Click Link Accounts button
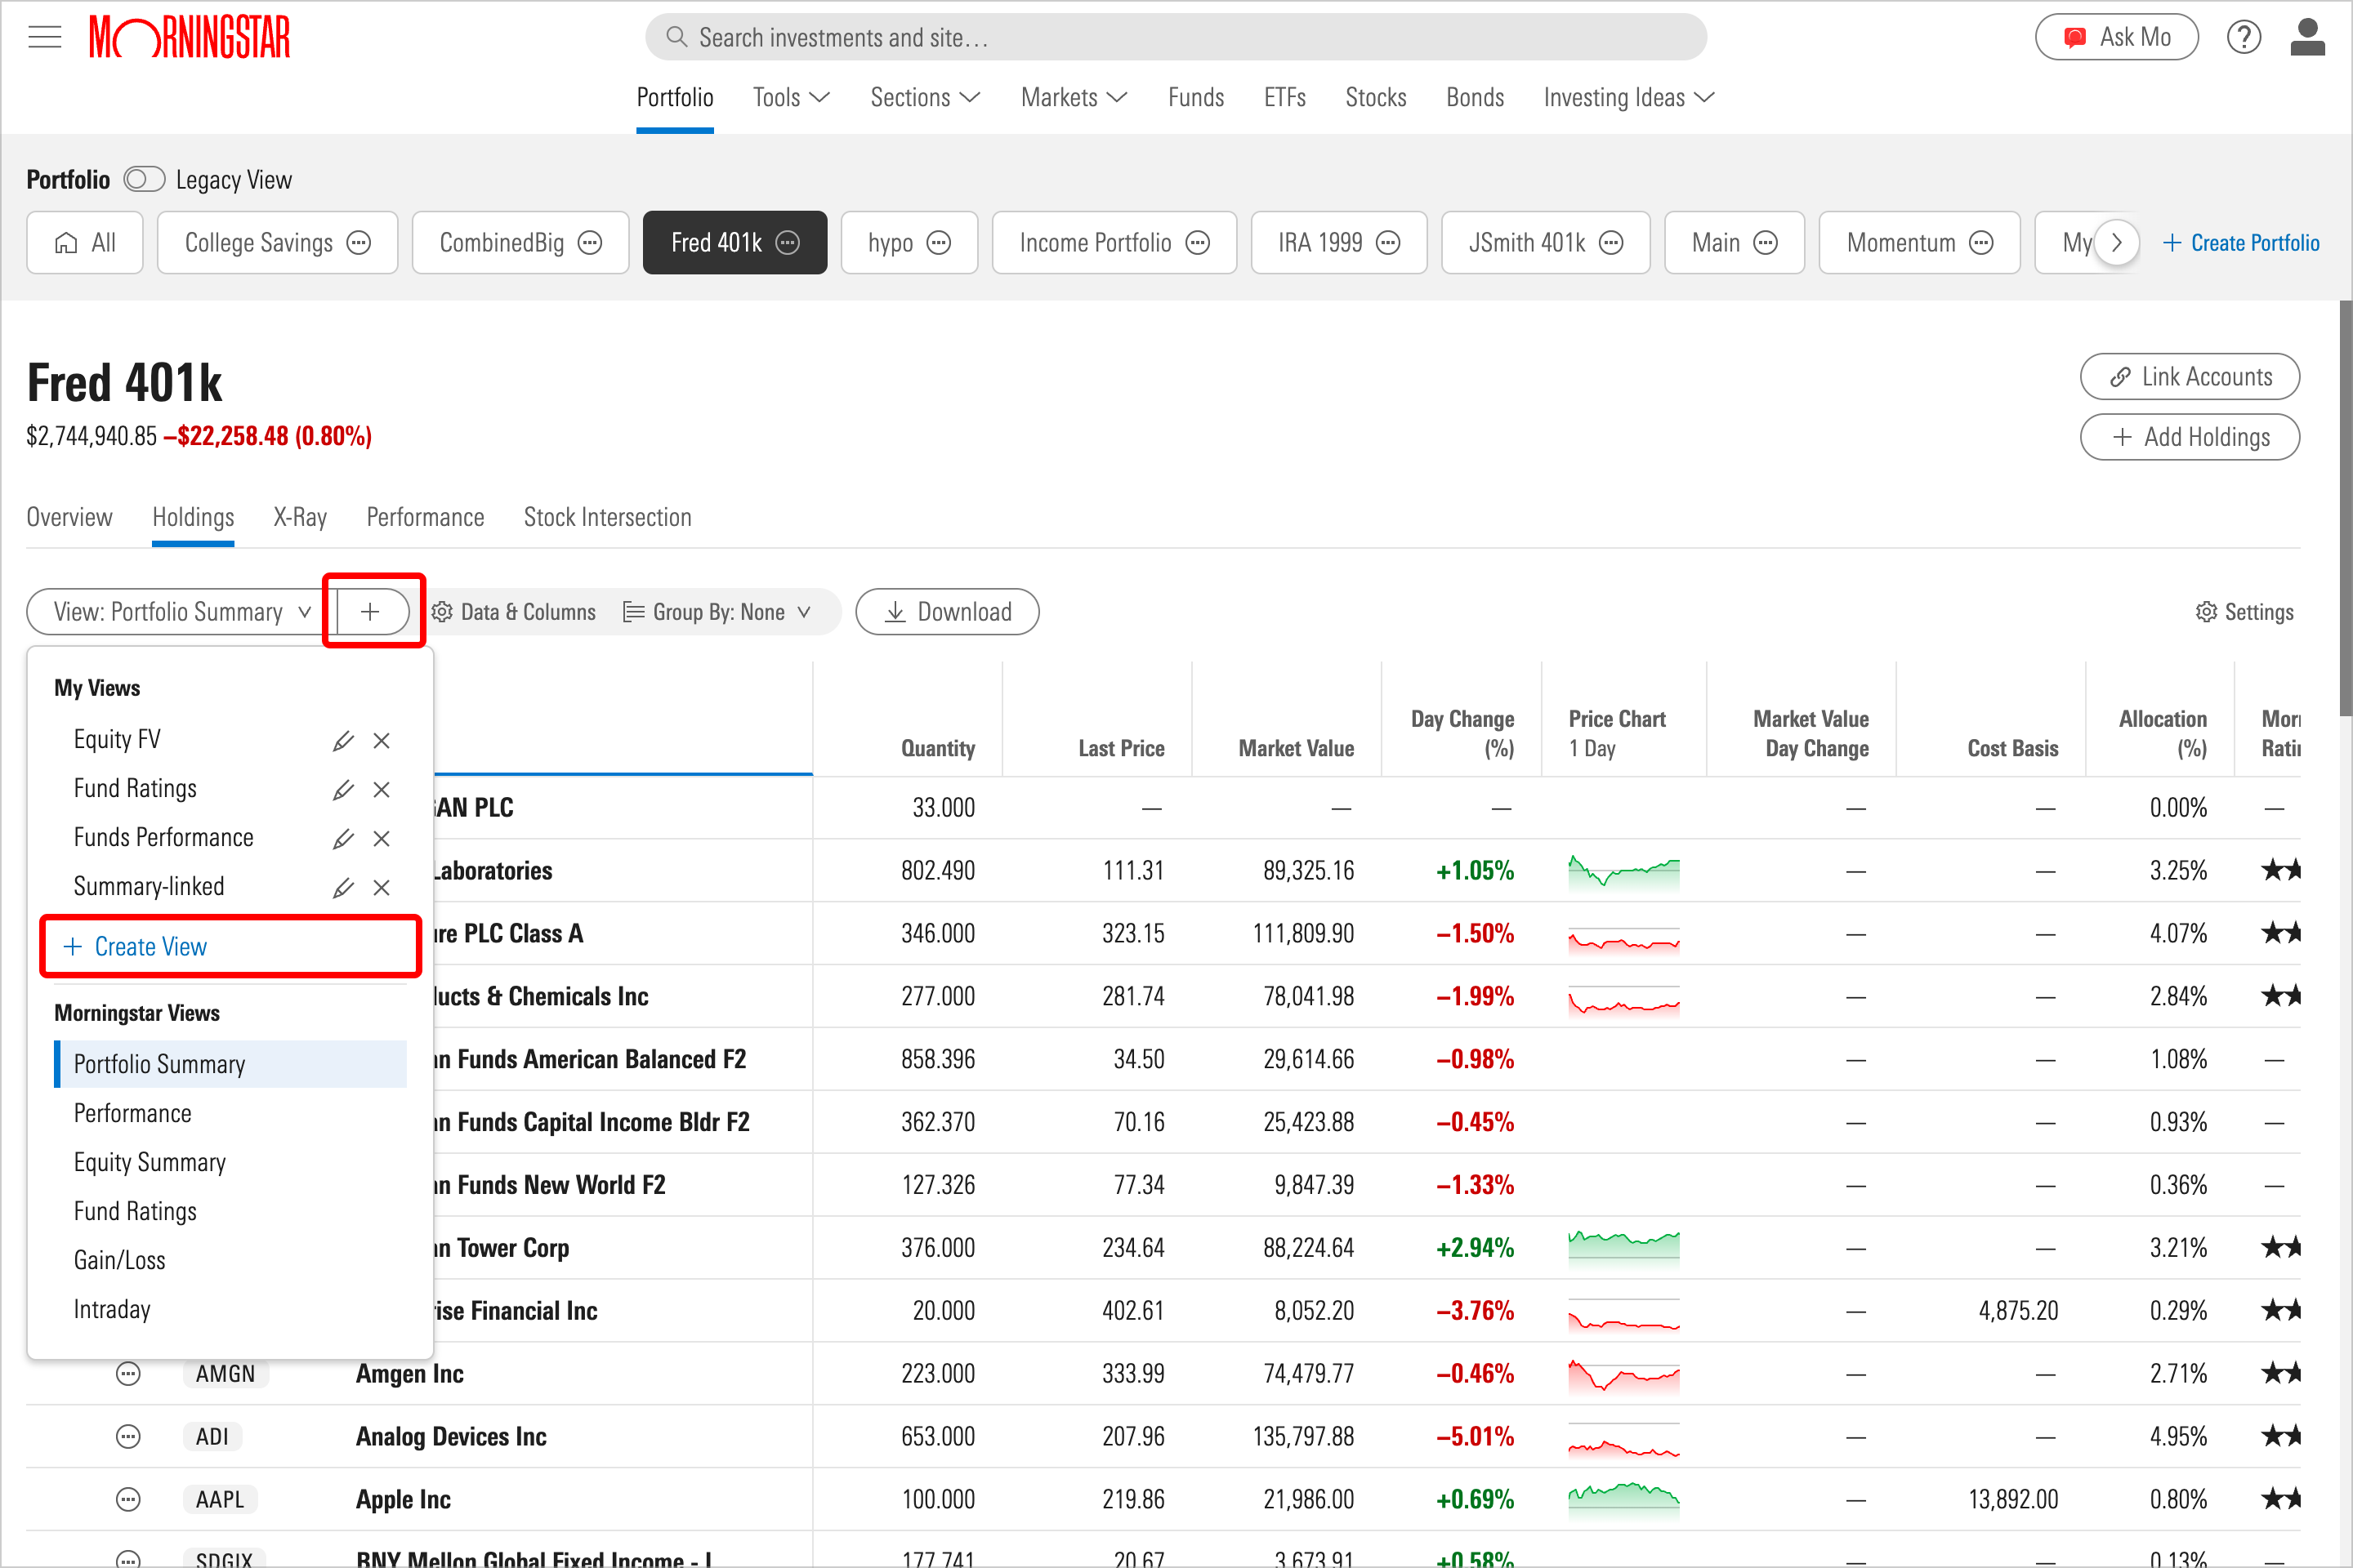Image resolution: width=2353 pixels, height=1568 pixels. click(x=2190, y=377)
